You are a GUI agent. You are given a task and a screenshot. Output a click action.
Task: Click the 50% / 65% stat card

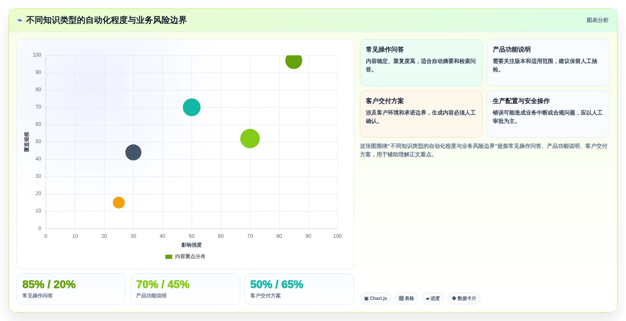pos(299,289)
